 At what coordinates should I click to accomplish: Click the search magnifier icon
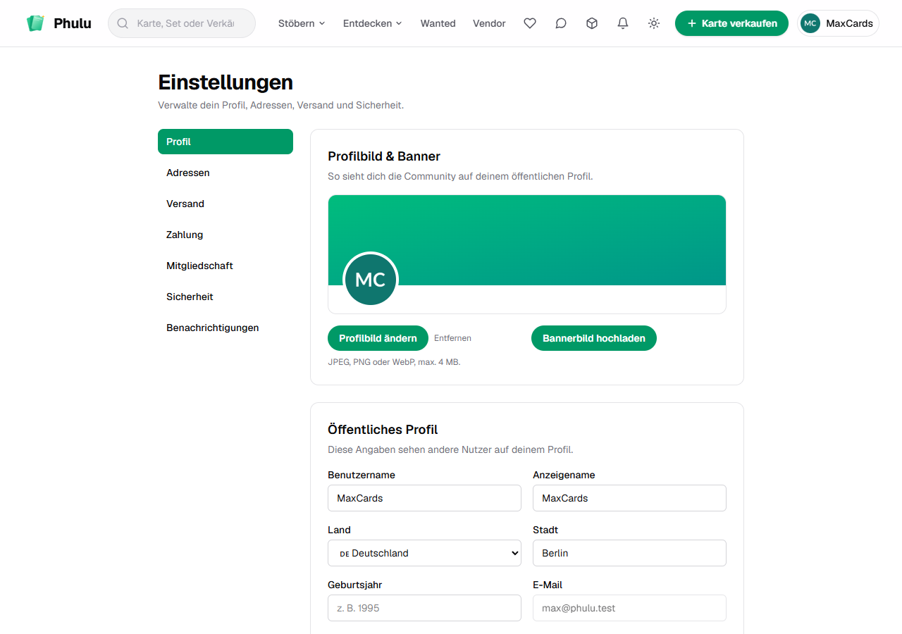coord(123,23)
